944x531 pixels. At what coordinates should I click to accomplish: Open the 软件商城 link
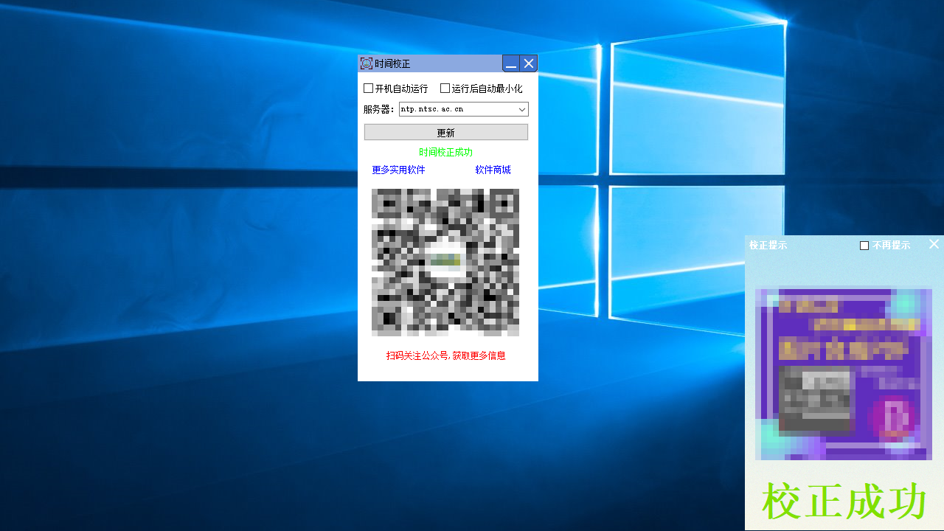pos(493,170)
